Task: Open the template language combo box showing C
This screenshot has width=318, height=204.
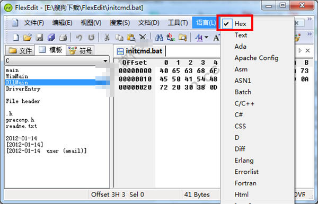Action: tap(57, 61)
